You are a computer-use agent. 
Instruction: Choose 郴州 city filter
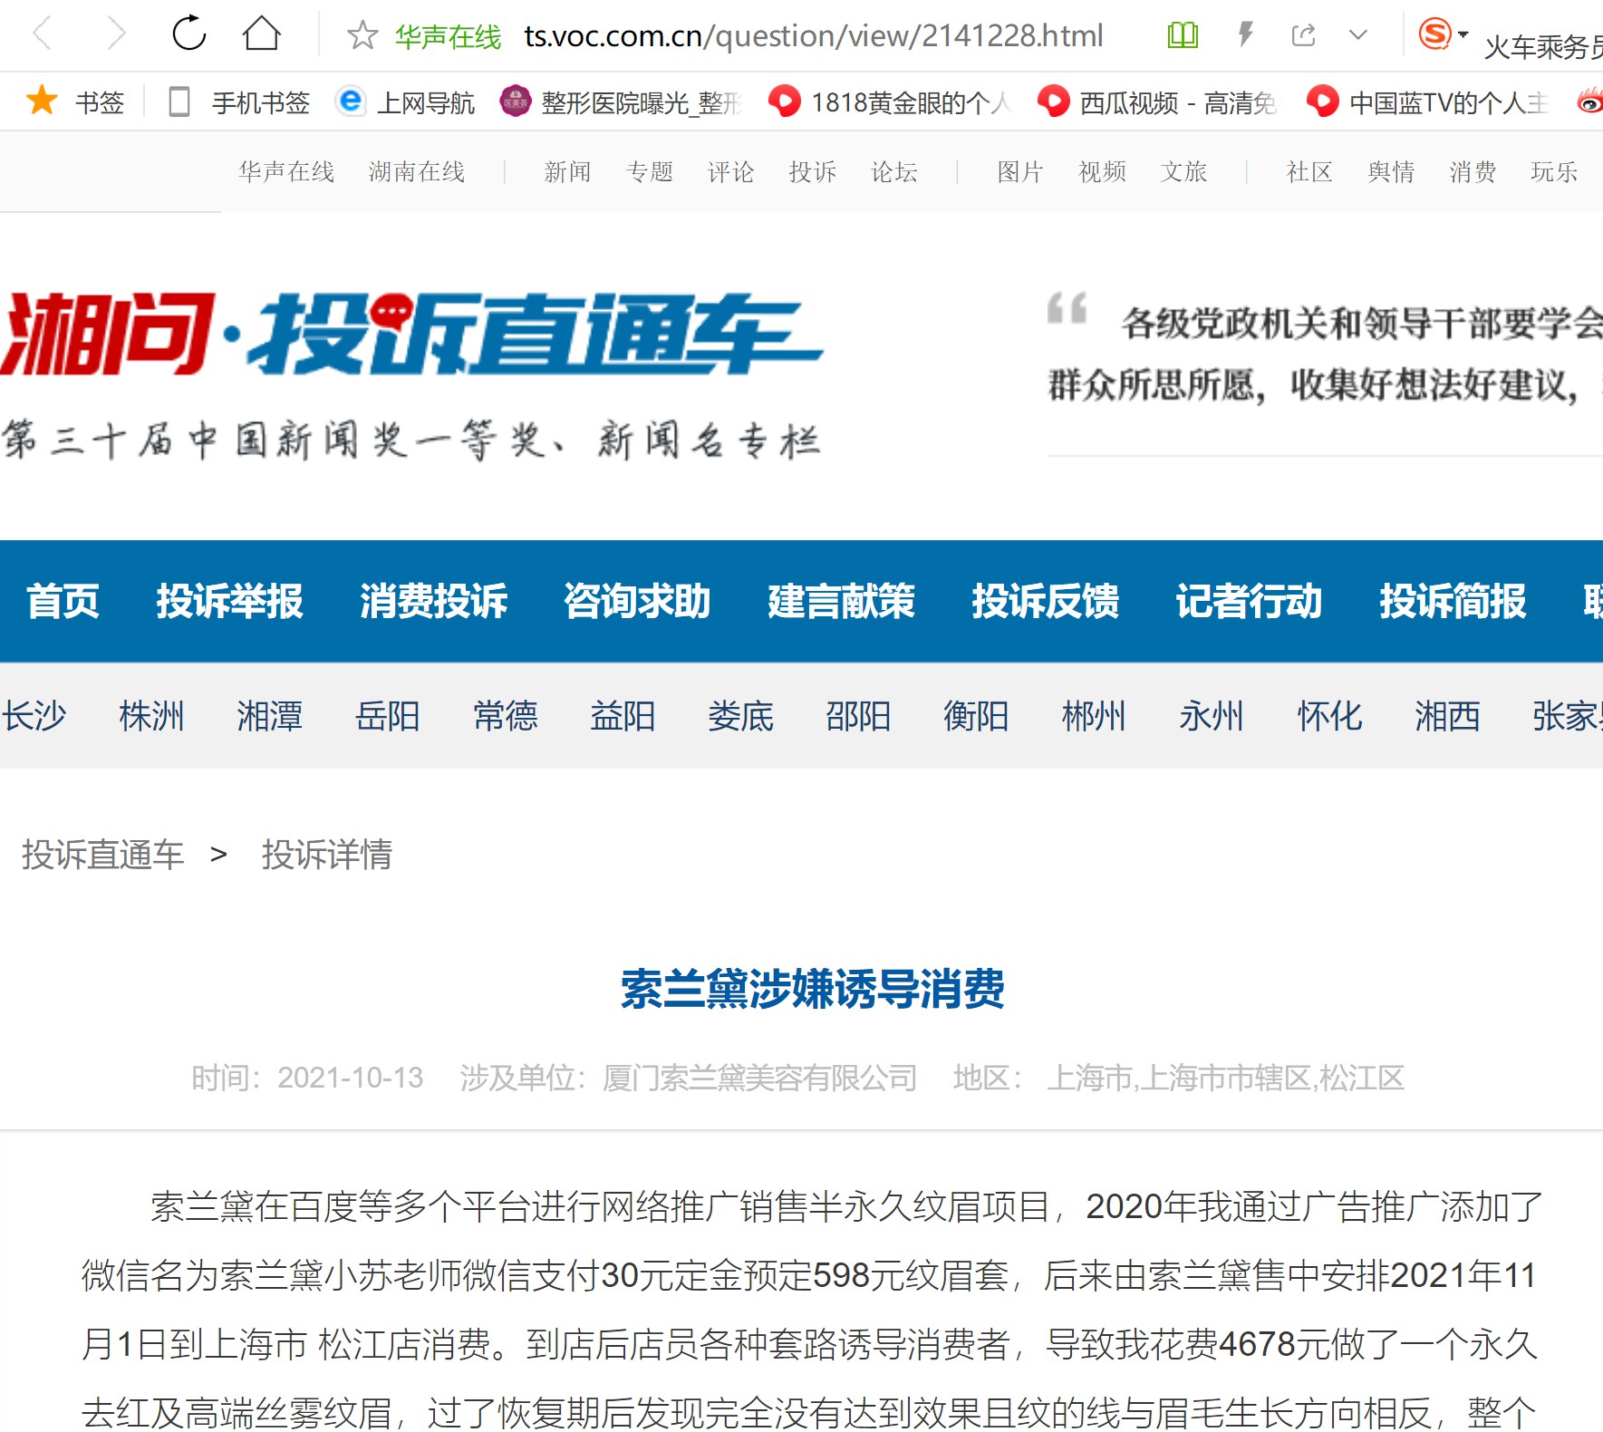1094,716
